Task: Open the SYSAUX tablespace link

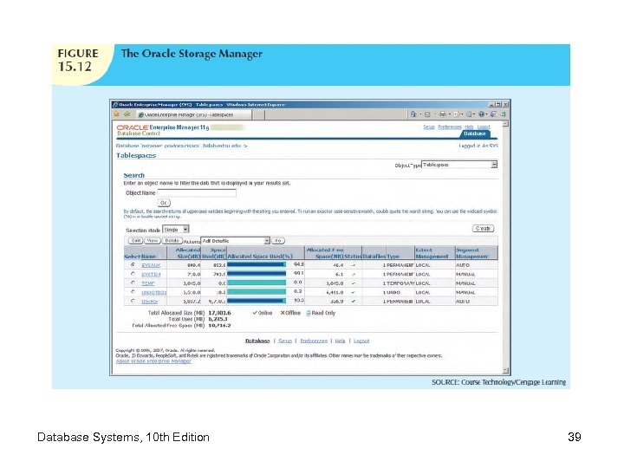Action: (x=151, y=265)
